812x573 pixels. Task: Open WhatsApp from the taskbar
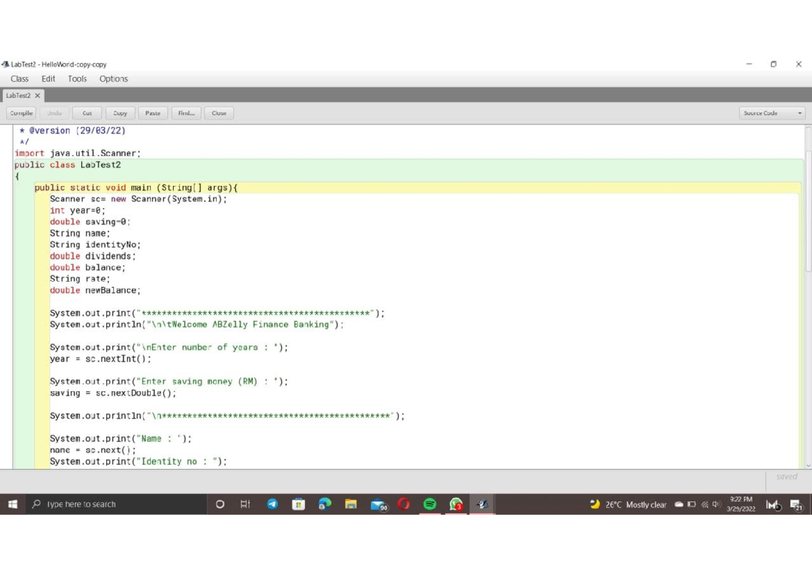click(457, 505)
